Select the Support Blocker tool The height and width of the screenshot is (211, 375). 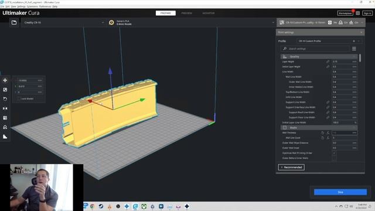pos(5,127)
